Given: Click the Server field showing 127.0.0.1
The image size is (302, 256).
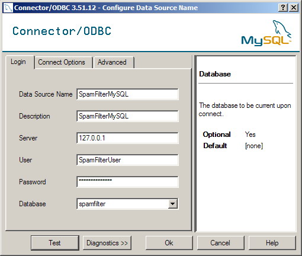Looking at the screenshot, I should (127, 138).
